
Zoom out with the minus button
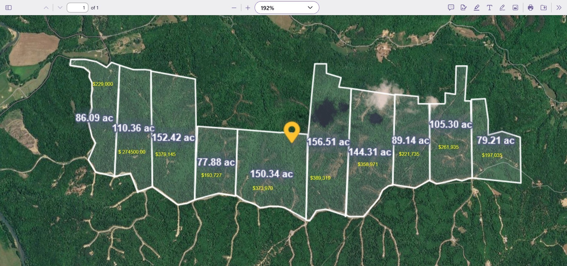(234, 8)
